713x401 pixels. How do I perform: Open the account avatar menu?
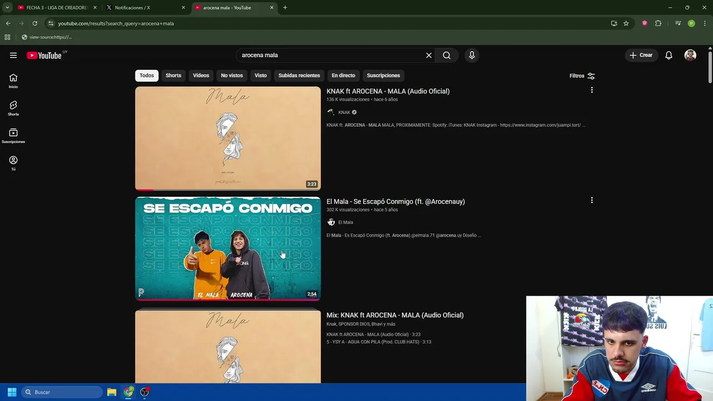point(690,55)
